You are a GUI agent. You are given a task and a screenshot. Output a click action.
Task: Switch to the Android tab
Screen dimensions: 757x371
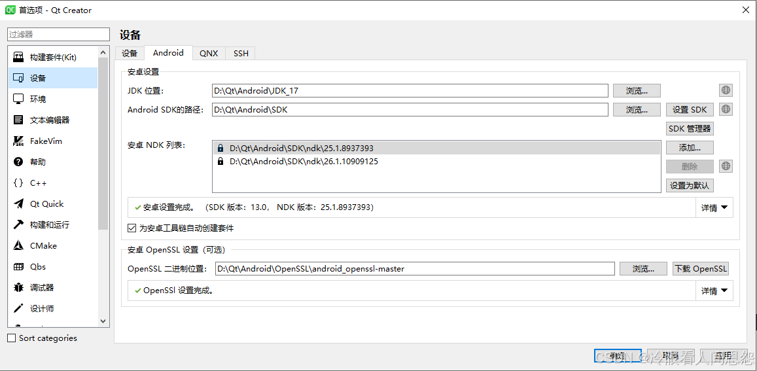tap(169, 52)
